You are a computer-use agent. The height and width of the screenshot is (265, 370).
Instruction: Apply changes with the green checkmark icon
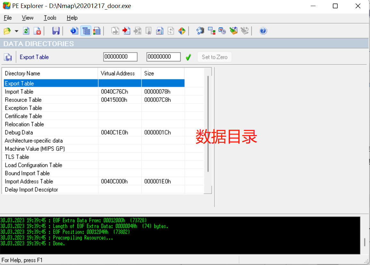(188, 57)
